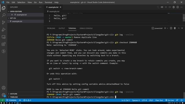Select the Terminal panel tab
Image resolution: width=185 pixels, height=104 pixels.
coord(72,28)
